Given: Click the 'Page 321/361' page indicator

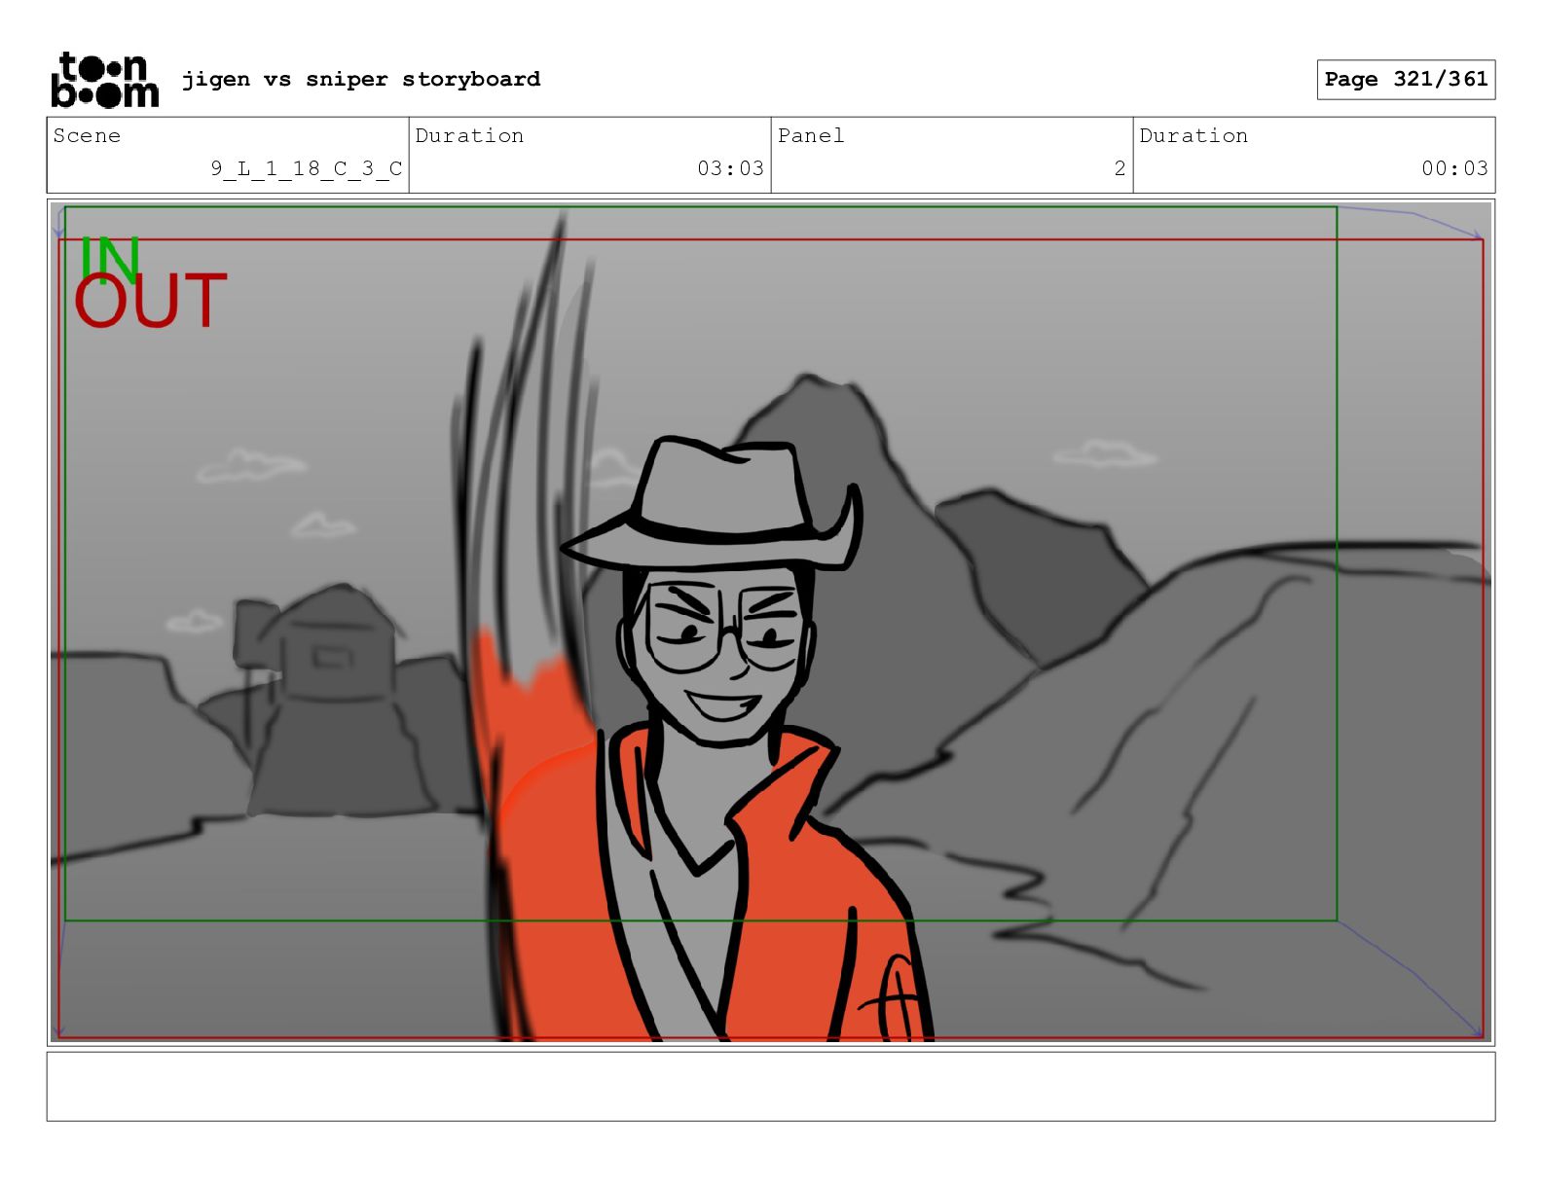Looking at the screenshot, I should [1406, 80].
